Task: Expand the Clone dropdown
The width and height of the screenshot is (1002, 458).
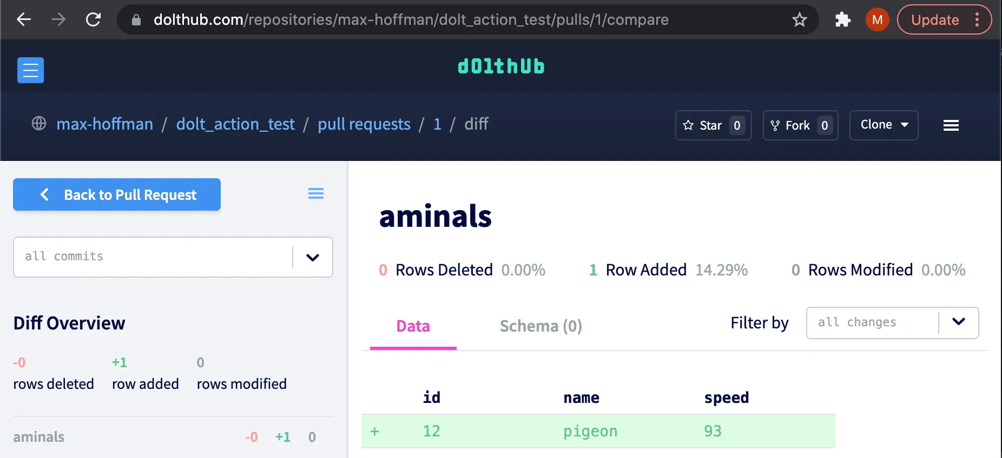Action: point(884,125)
